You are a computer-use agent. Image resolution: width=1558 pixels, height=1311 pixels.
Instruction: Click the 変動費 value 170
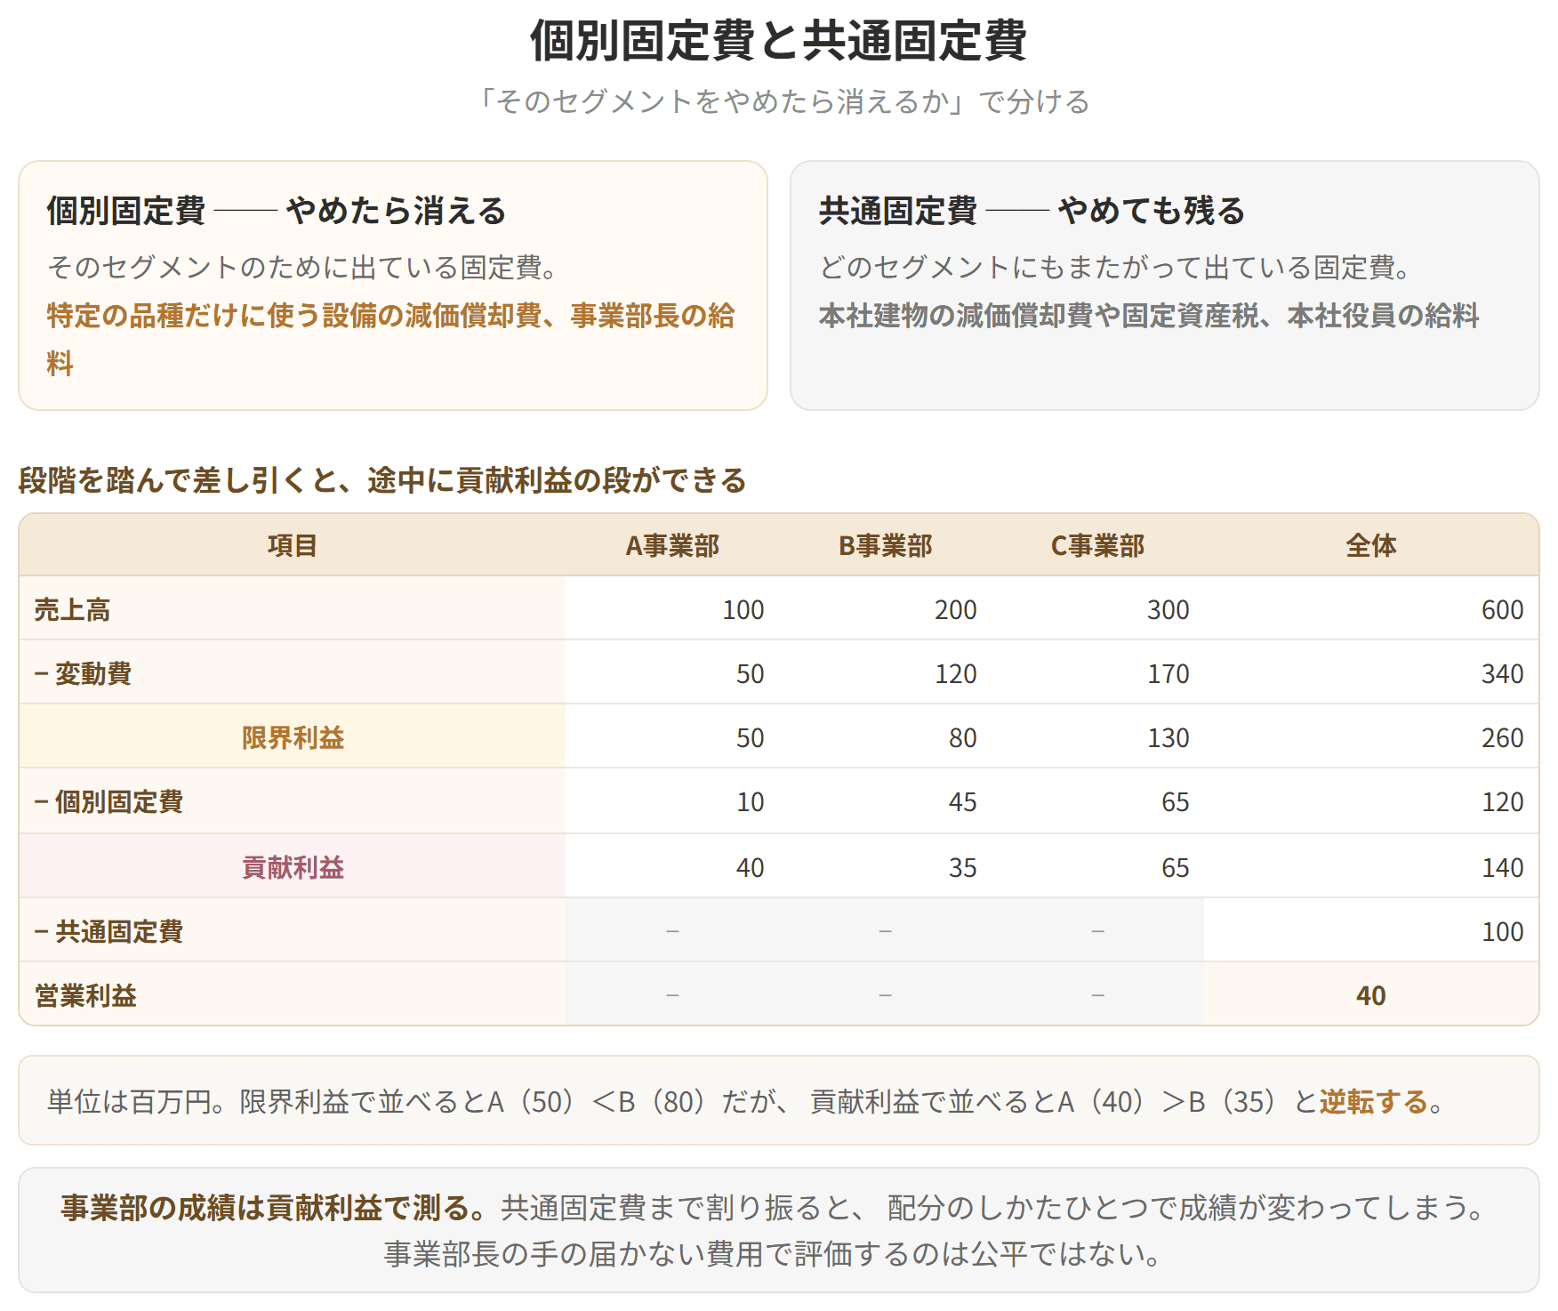tap(1168, 673)
